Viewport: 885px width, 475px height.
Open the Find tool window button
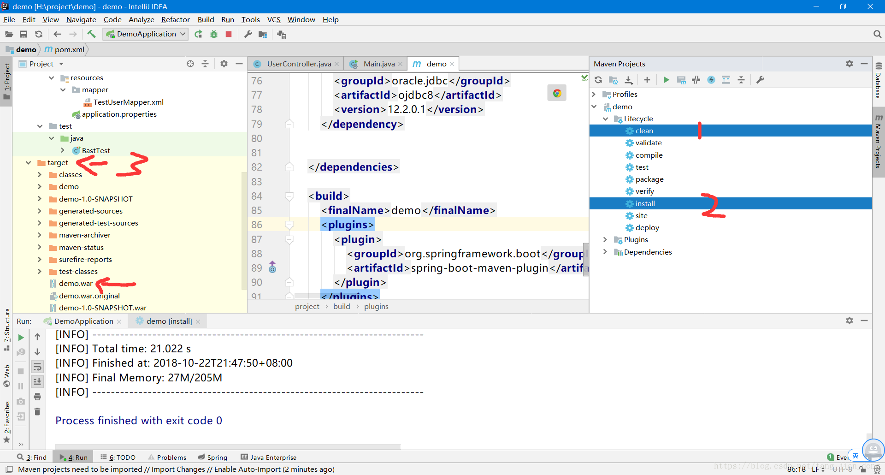[32, 457]
